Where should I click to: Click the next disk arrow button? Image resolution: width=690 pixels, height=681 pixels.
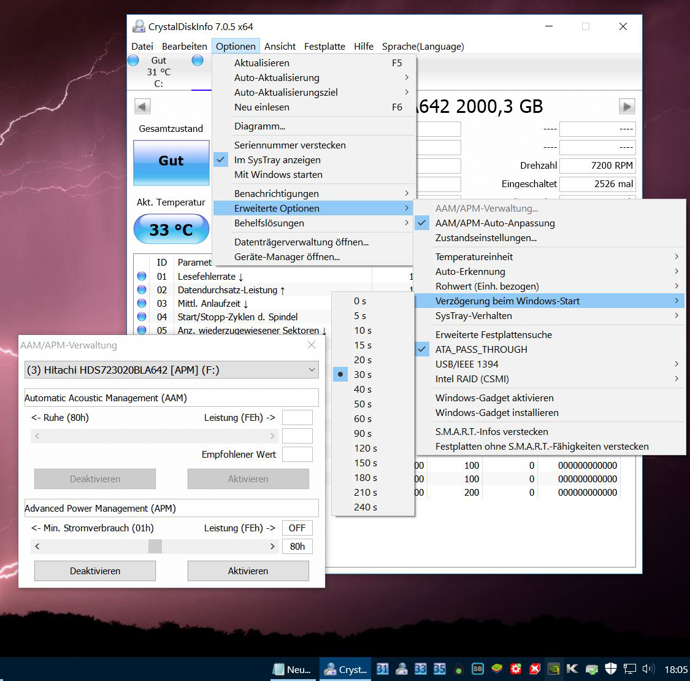tap(627, 107)
